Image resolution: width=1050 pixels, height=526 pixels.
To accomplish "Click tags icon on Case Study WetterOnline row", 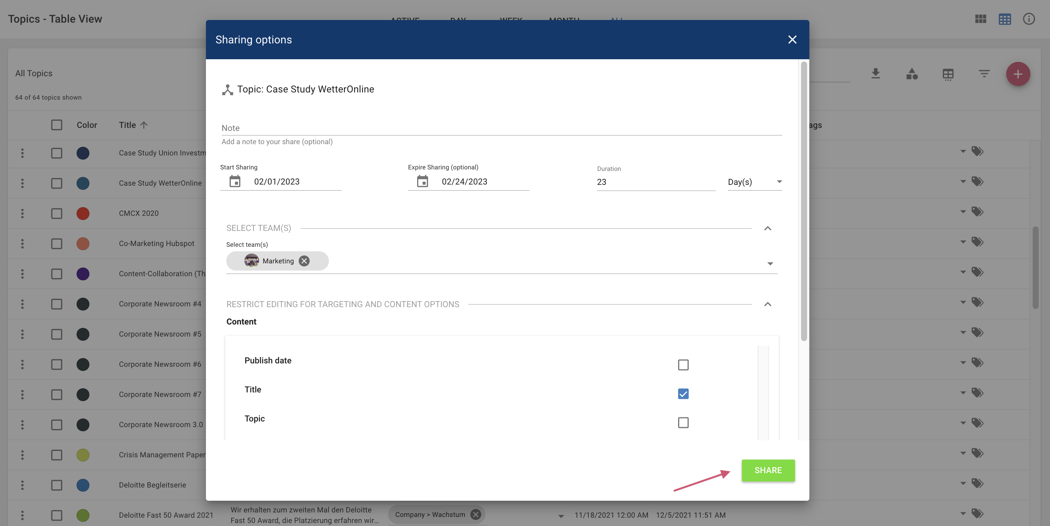I will [x=978, y=181].
